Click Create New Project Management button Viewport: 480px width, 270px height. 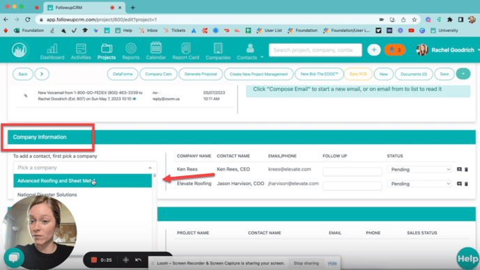click(x=259, y=74)
